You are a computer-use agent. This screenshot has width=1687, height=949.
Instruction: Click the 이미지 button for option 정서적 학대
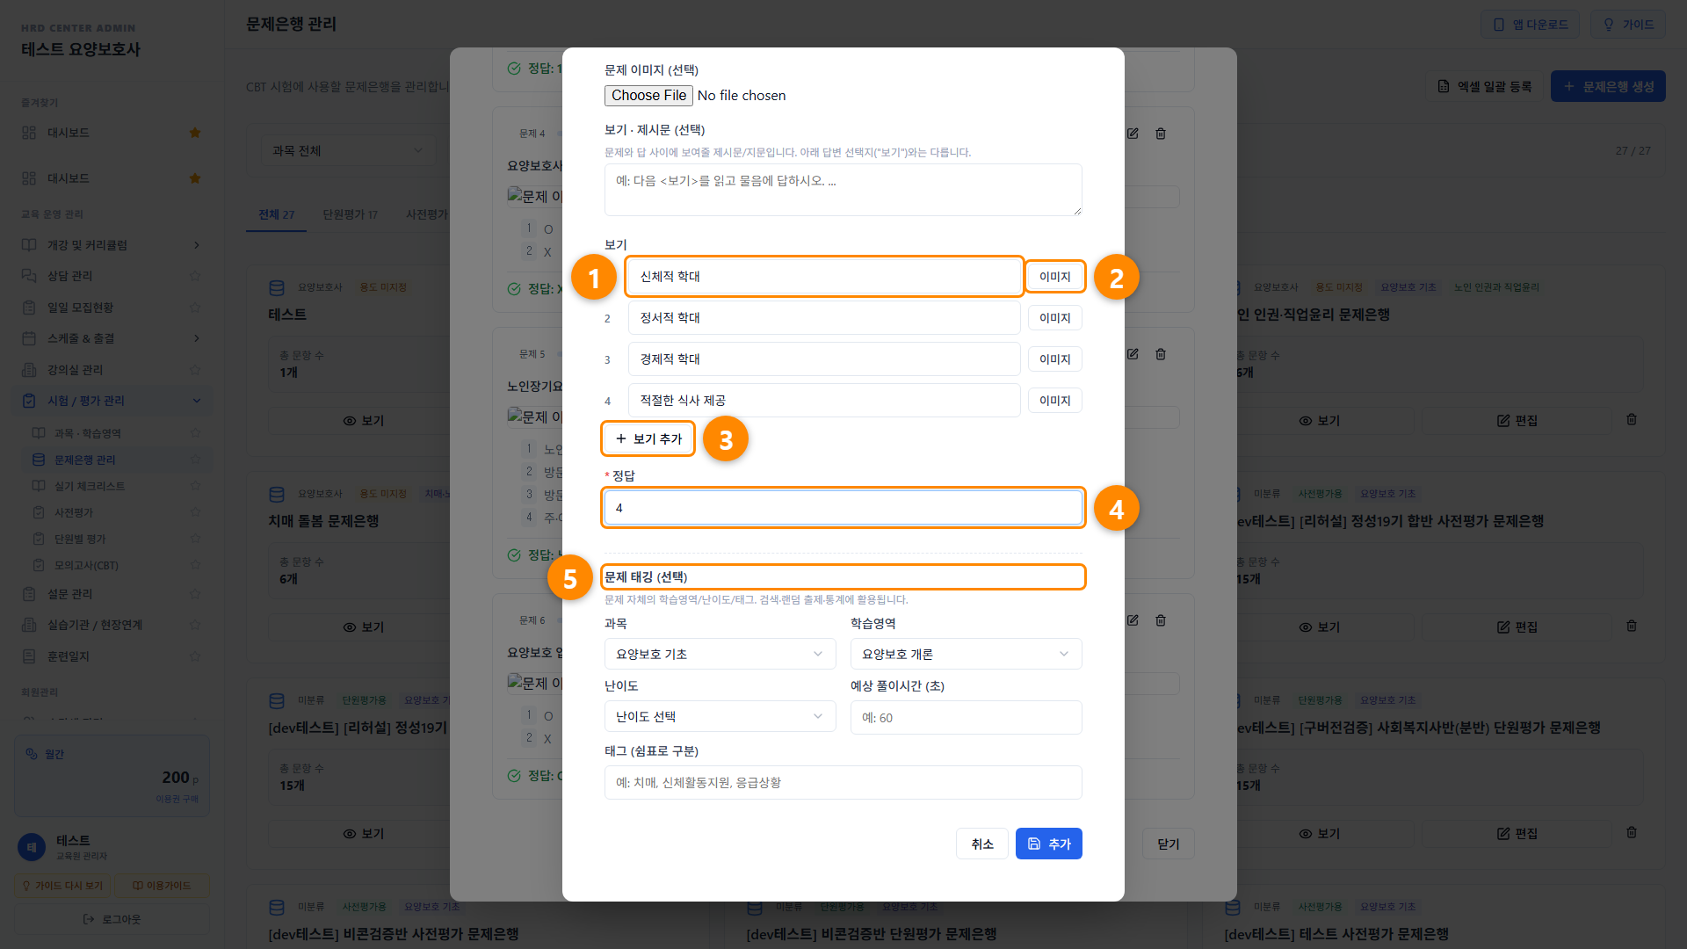point(1054,318)
